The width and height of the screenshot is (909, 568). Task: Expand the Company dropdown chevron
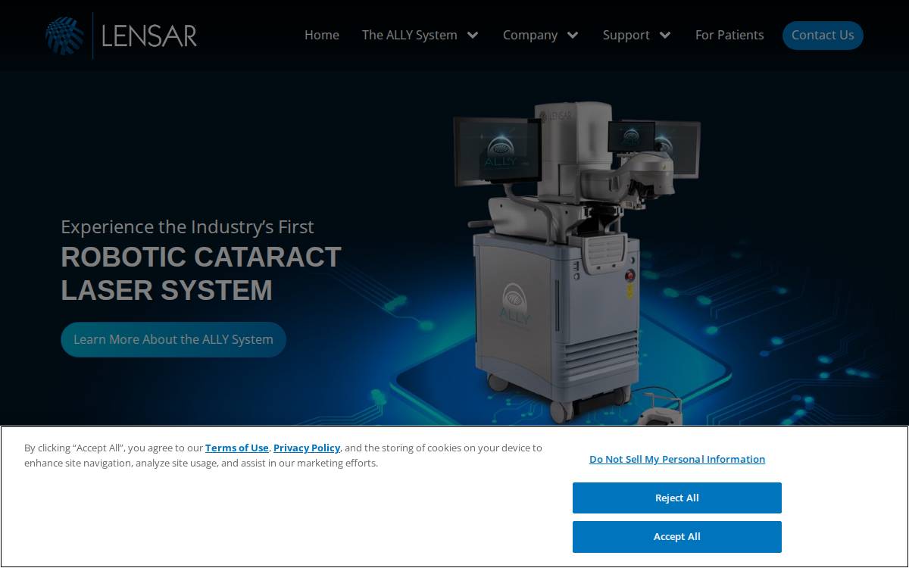pos(573,35)
